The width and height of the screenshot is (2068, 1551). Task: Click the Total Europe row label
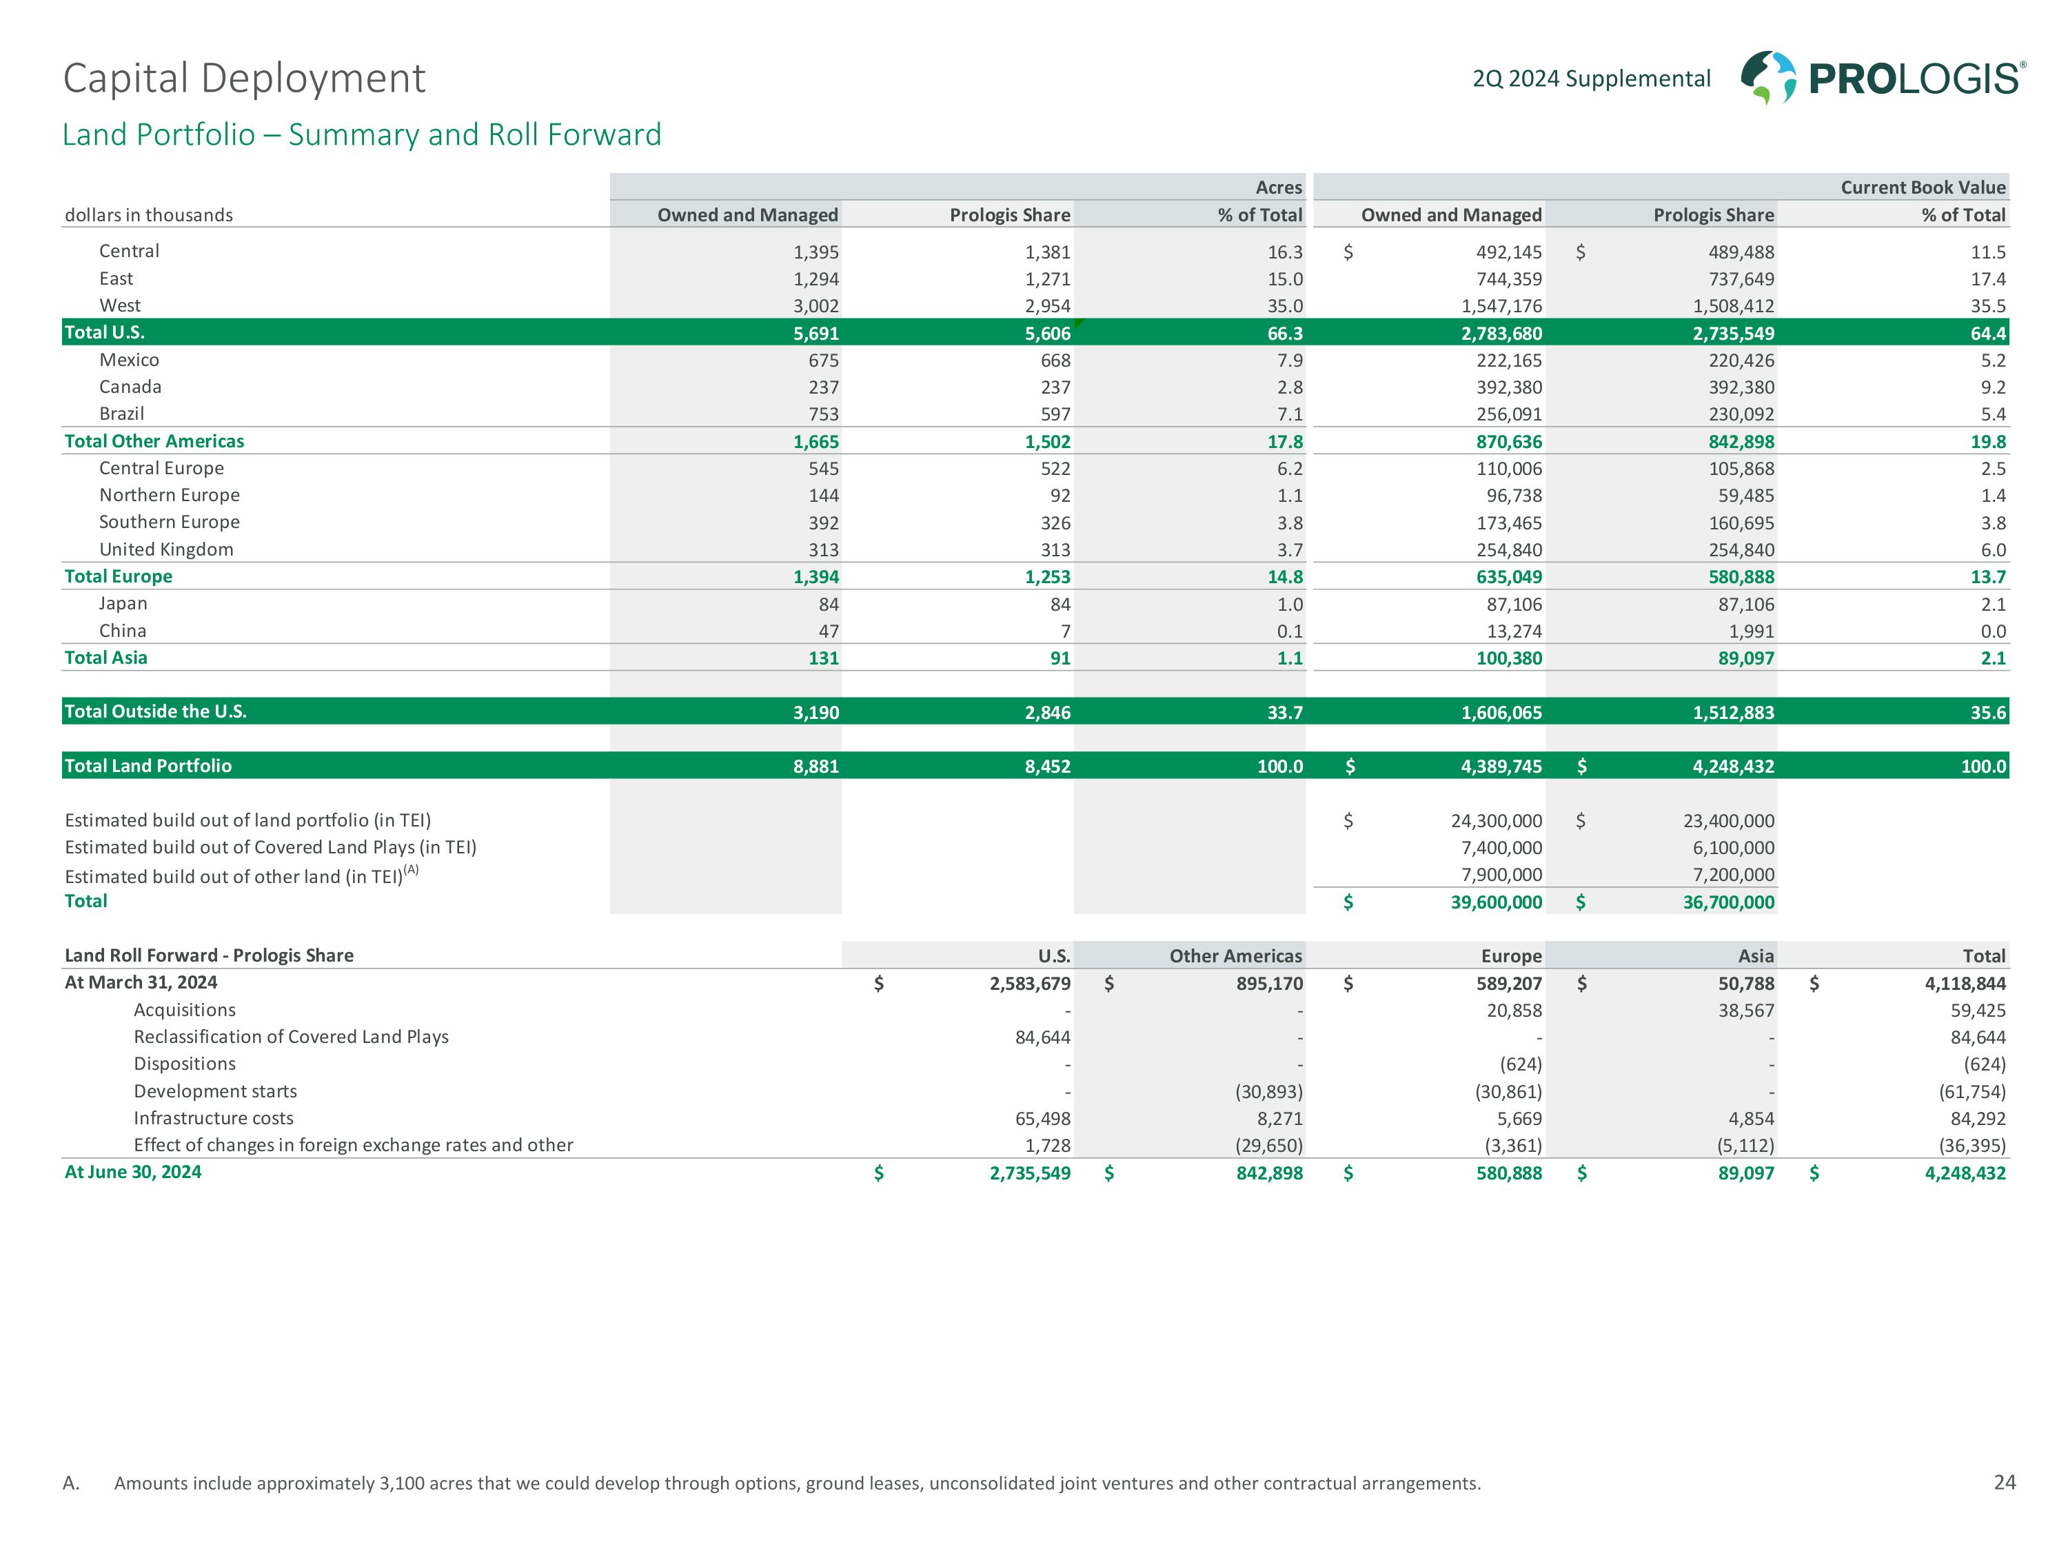tap(119, 577)
